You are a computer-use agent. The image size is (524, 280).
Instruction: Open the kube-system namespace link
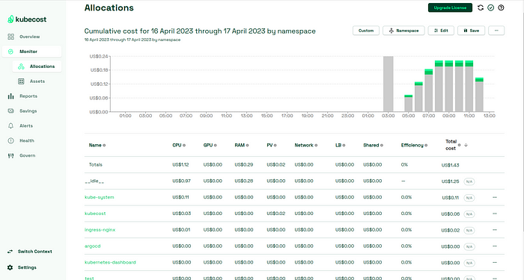click(100, 197)
